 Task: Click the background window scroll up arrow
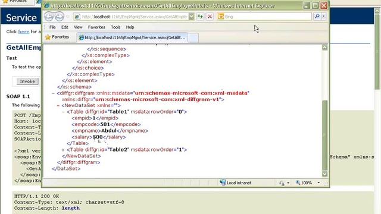pyautogui.click(x=377, y=11)
